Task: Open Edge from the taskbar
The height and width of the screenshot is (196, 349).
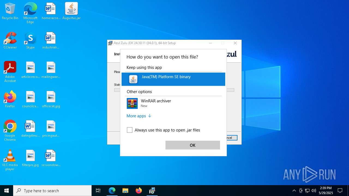Action: click(112, 191)
